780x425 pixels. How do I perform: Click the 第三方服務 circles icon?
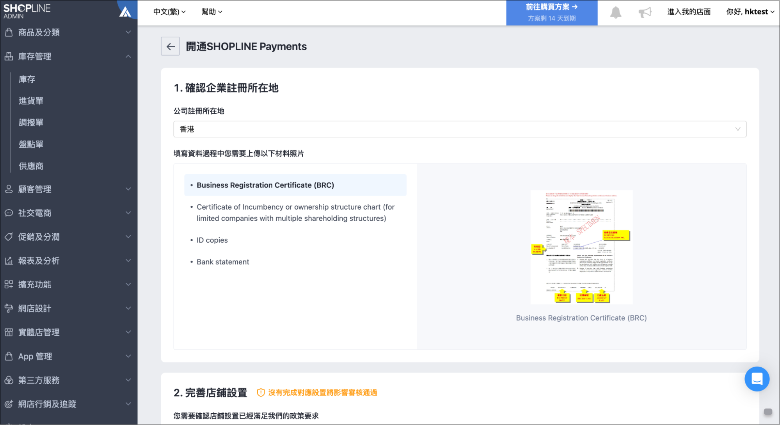point(9,380)
